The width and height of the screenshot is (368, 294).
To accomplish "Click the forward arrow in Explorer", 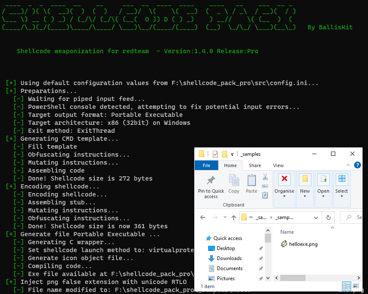I will point(215,217).
